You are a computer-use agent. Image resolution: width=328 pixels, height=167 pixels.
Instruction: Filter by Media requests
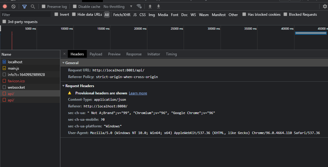163,15
